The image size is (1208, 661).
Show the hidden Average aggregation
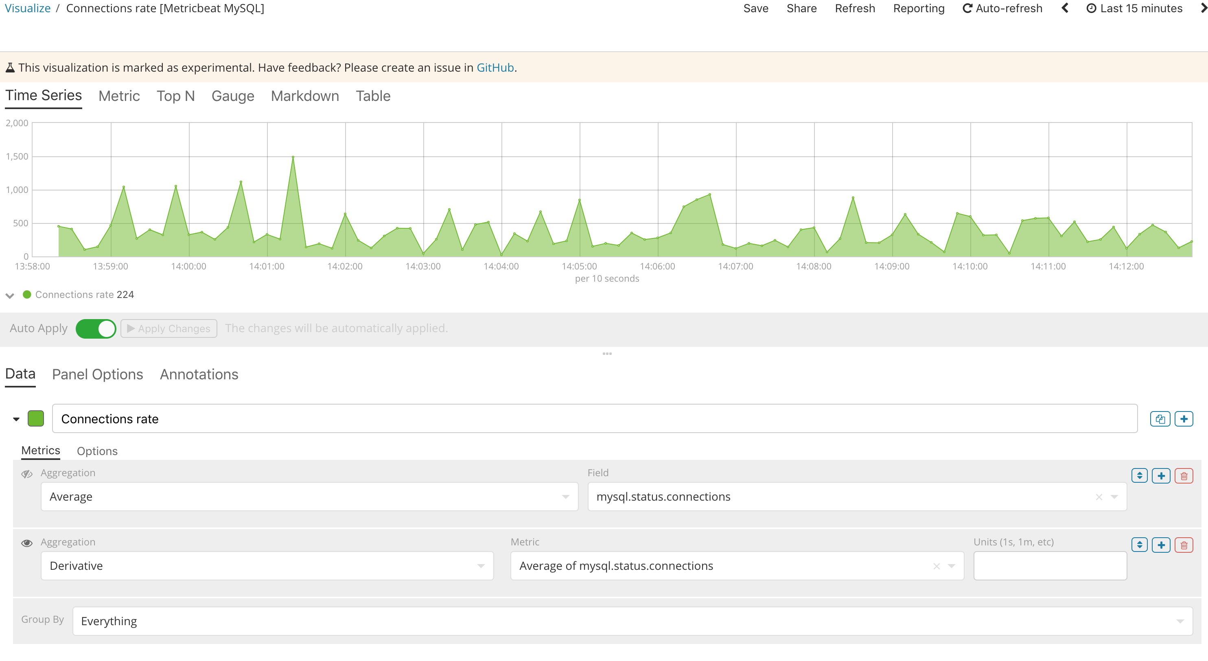point(27,474)
